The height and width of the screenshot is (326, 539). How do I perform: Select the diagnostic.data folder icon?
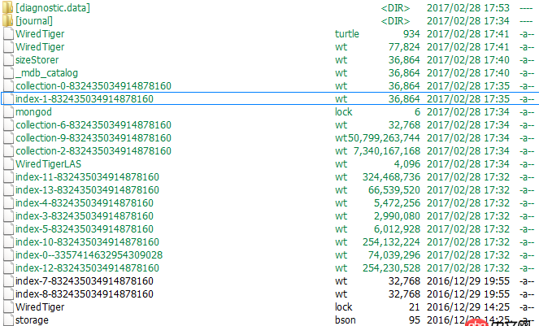[7, 7]
